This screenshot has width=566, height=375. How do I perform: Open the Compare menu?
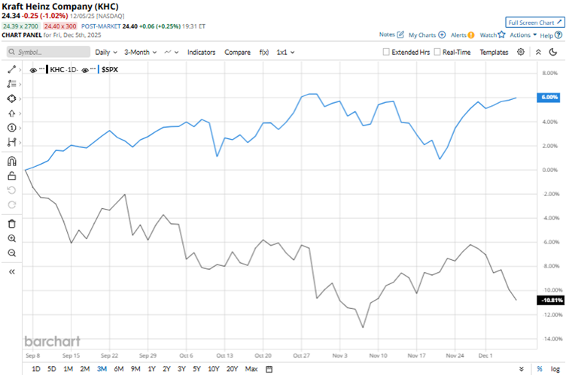(237, 52)
